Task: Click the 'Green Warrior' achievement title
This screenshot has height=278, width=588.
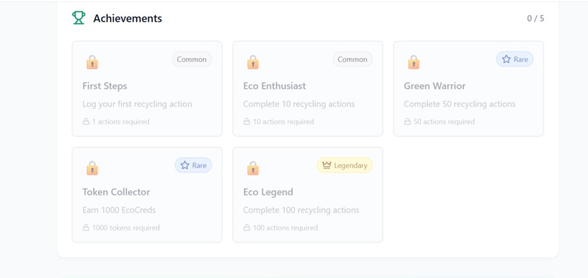Action: click(x=435, y=86)
